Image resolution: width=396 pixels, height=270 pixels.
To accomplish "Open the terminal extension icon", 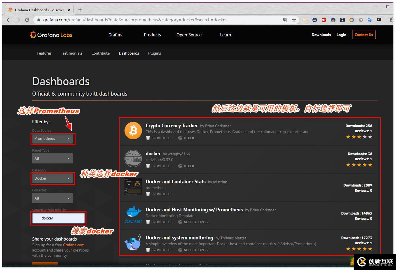I will pos(379,20).
